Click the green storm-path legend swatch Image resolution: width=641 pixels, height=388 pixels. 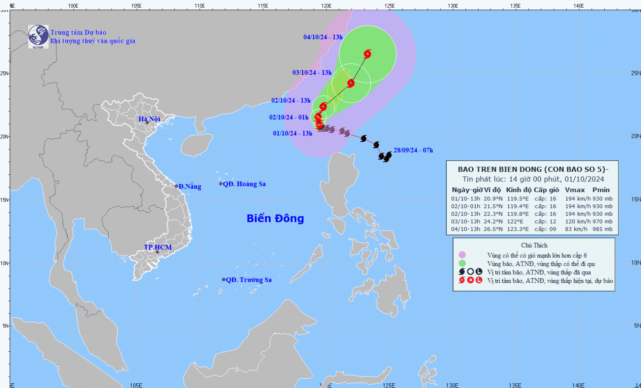tap(462, 263)
